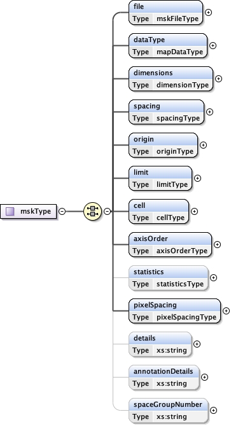Expand the file element plus icon
The width and height of the screenshot is (231, 426).
click(208, 13)
